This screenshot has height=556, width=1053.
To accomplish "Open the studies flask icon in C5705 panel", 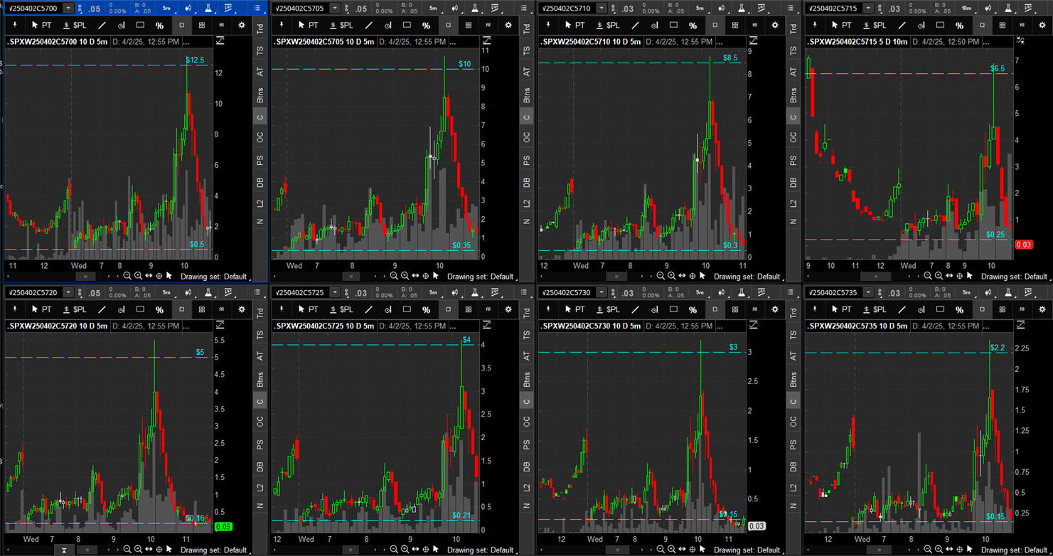I will (x=475, y=8).
